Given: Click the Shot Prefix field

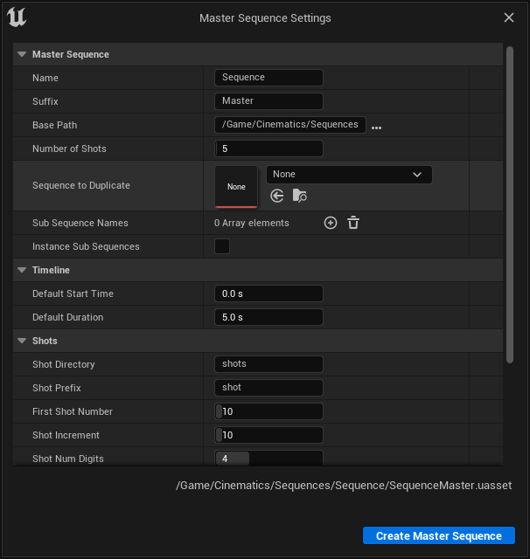Looking at the screenshot, I should coord(268,388).
